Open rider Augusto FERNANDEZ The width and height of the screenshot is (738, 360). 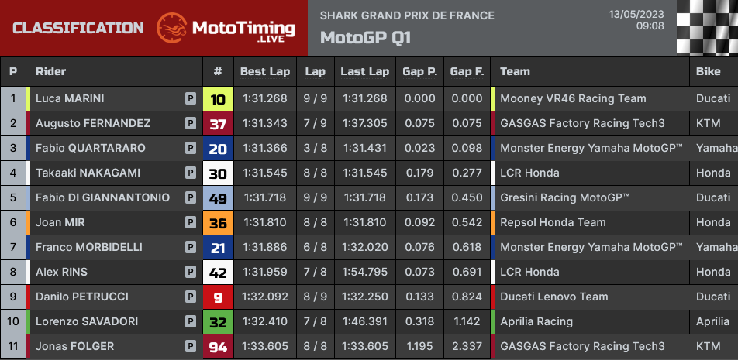(93, 123)
